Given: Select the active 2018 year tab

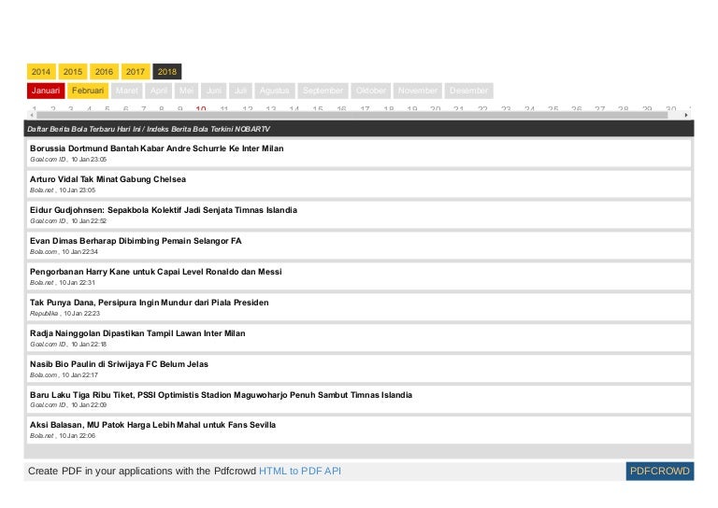Looking at the screenshot, I should (167, 72).
